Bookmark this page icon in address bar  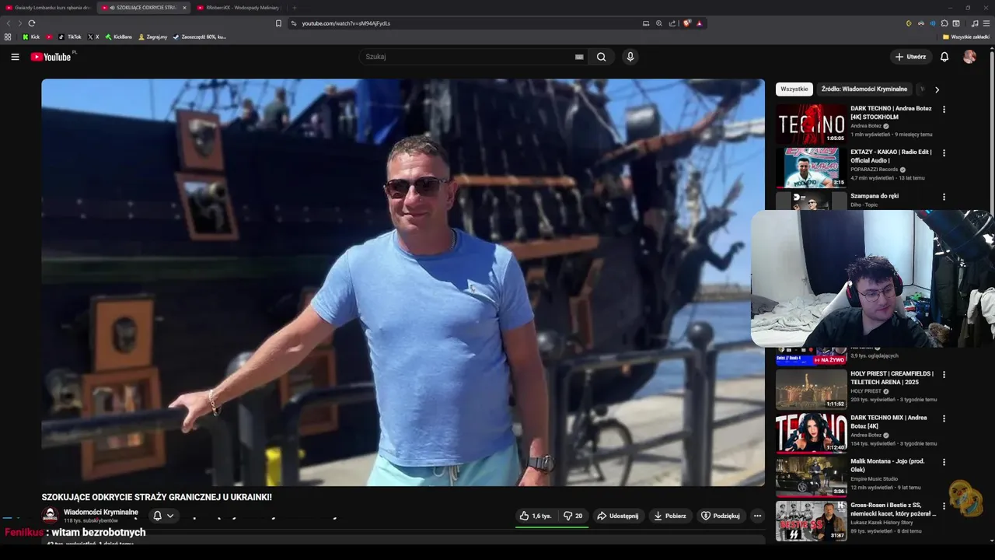click(278, 23)
